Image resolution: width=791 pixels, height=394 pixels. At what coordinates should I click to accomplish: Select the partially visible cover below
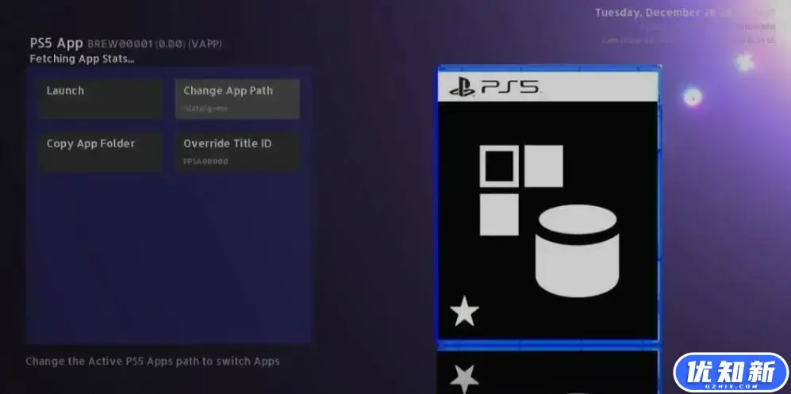tap(547, 373)
